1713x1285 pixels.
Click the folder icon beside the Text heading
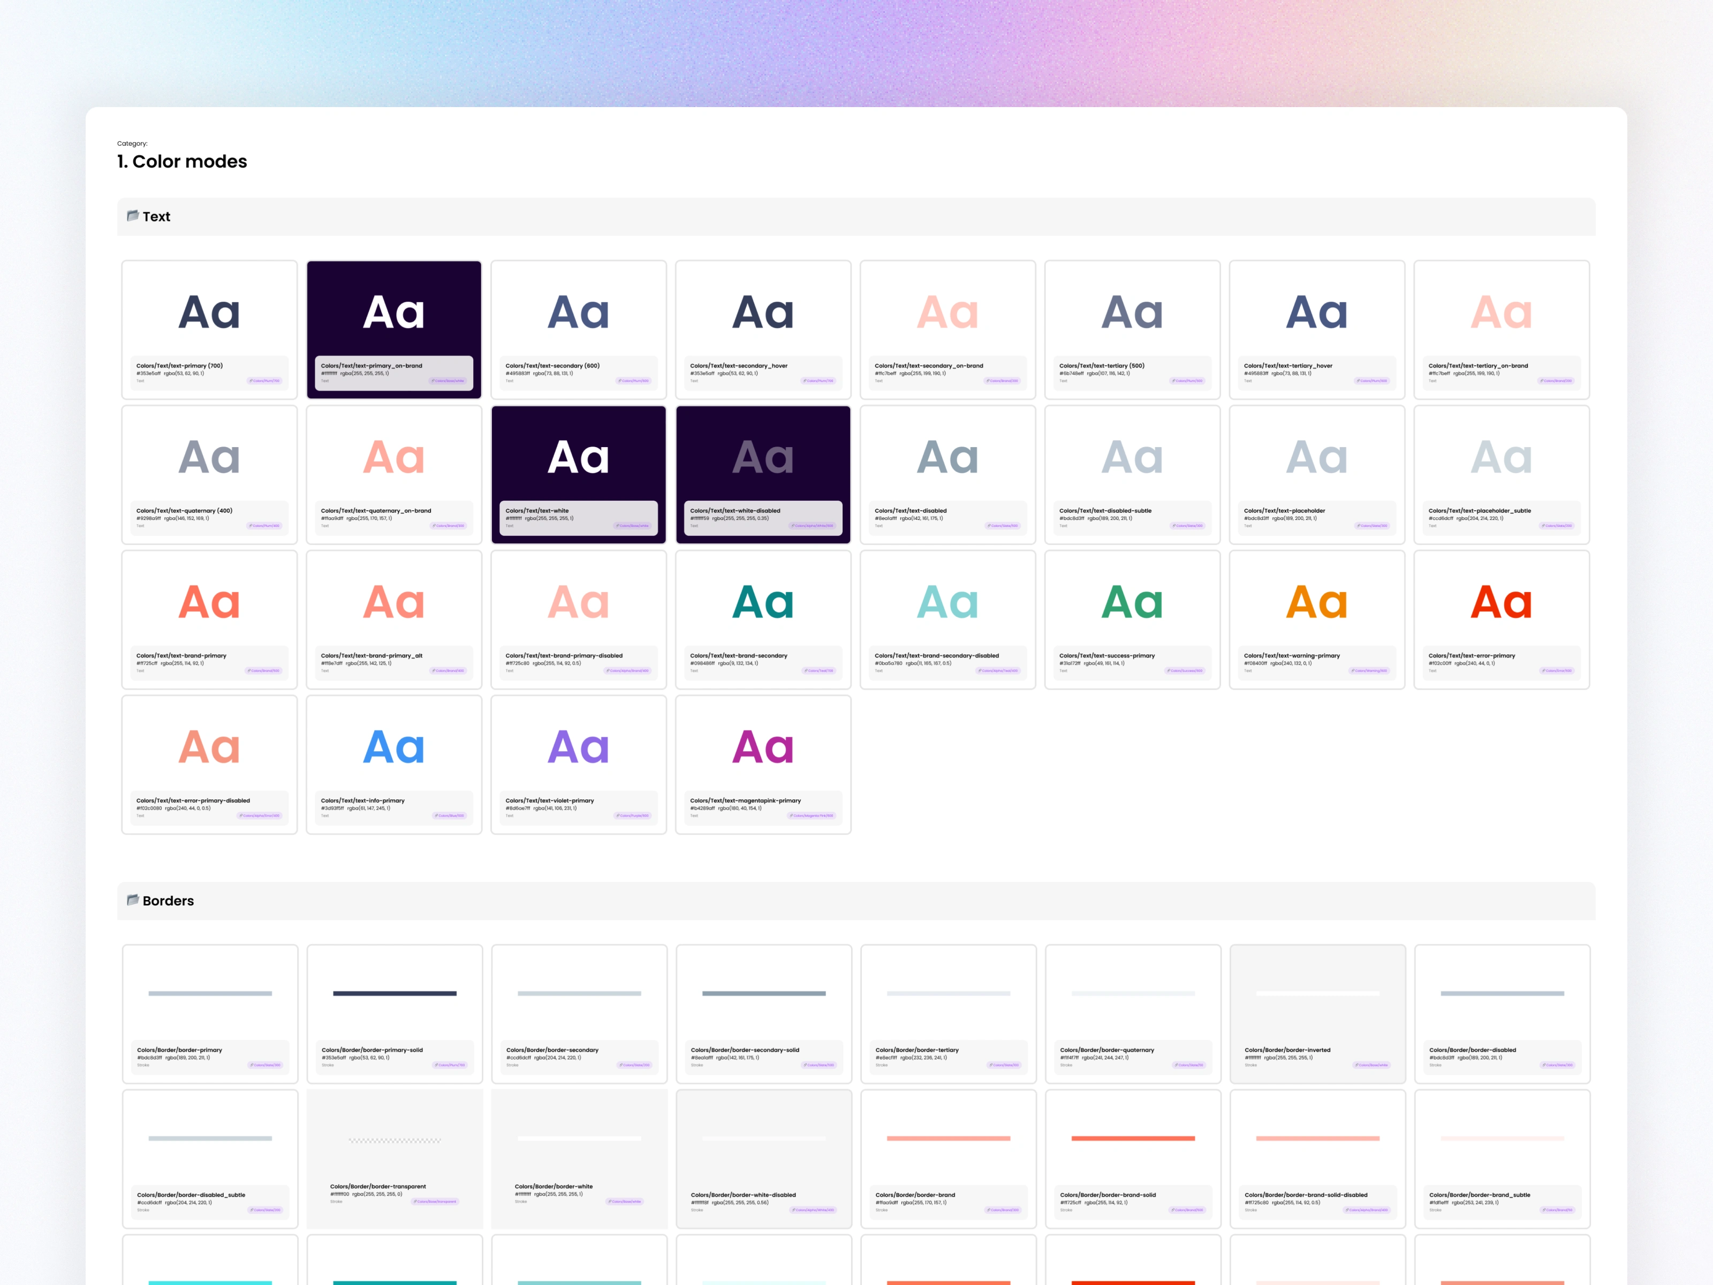click(x=132, y=215)
